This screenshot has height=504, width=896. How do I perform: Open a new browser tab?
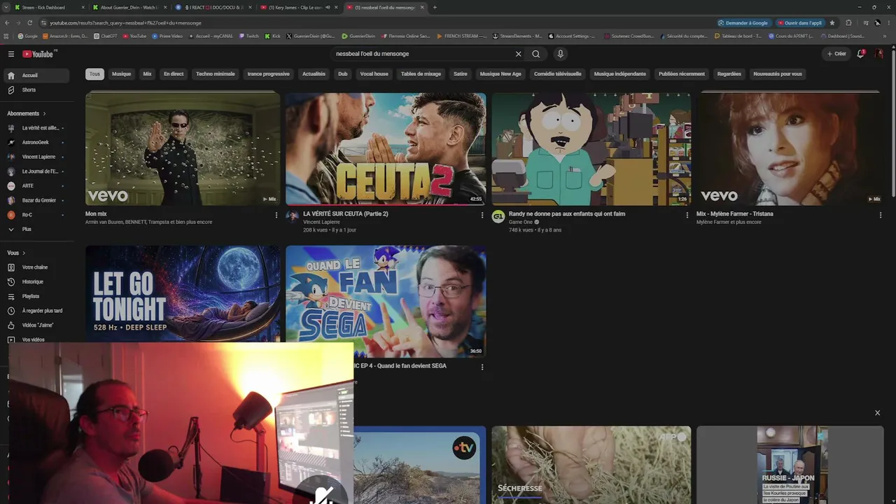435,7
